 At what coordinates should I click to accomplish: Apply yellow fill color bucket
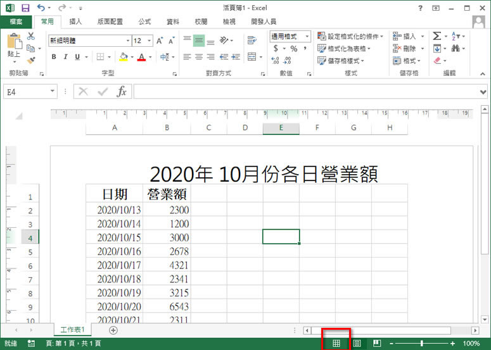[x=124, y=57]
